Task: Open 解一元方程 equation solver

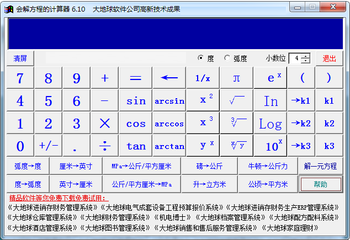Action: click(321, 166)
